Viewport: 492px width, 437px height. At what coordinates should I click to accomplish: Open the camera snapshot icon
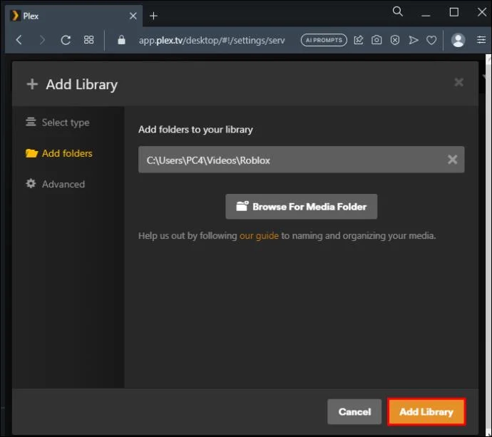(x=376, y=40)
